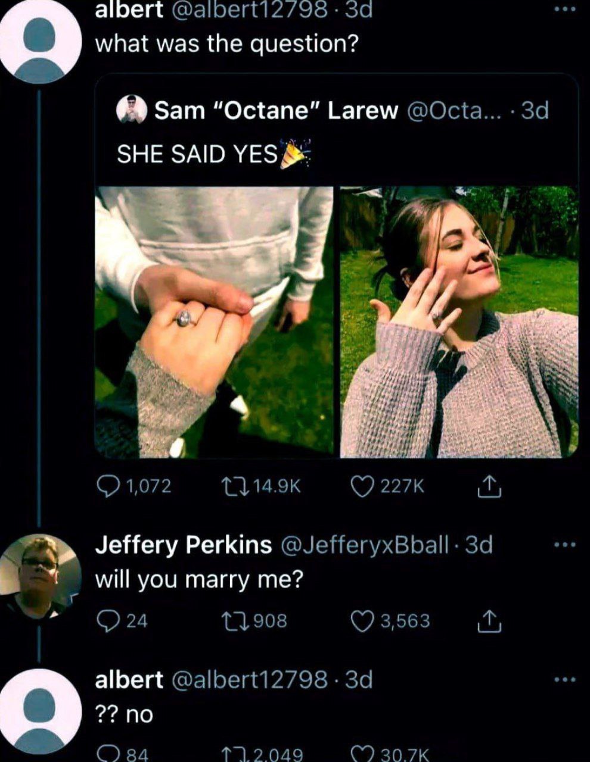Like albert's reply with 30.7K likes
This screenshot has height=762, width=590.
click(361, 754)
